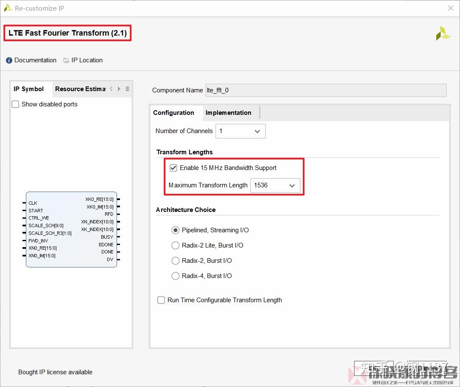Screen dimensions: 460x387
Task: Enable Show disabled ports
Action: click(x=15, y=104)
